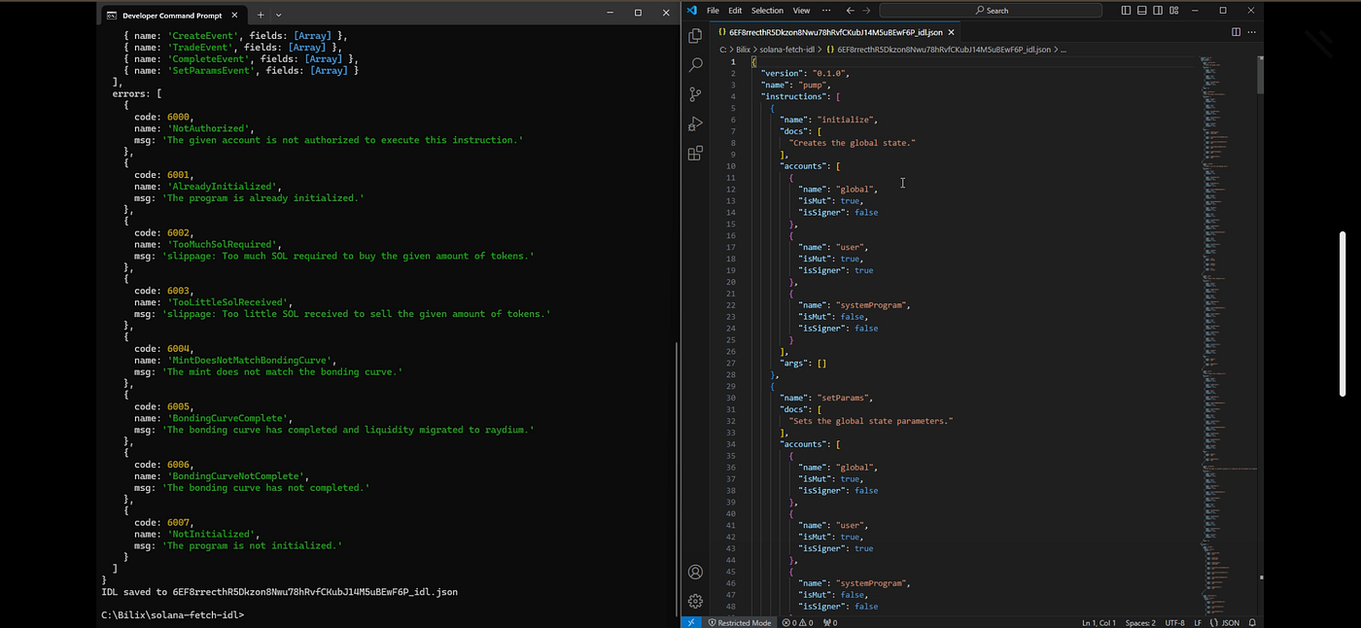The image size is (1361, 628).
Task: Click the VS Code command center search box
Action: click(991, 11)
